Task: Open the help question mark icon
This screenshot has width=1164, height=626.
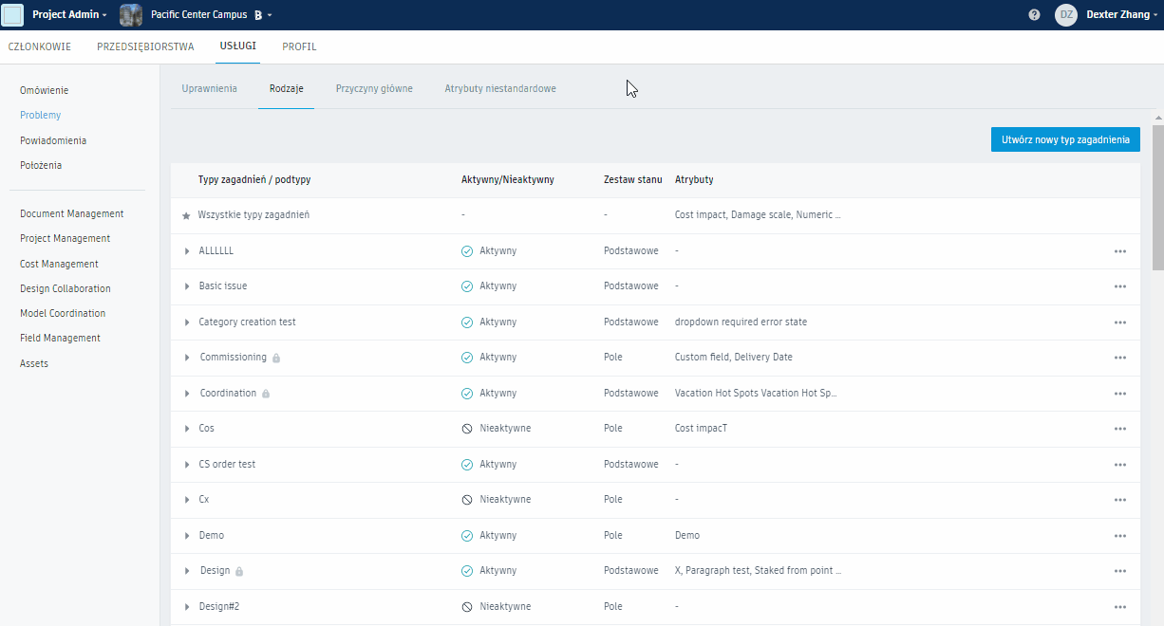Action: pyautogui.click(x=1034, y=15)
